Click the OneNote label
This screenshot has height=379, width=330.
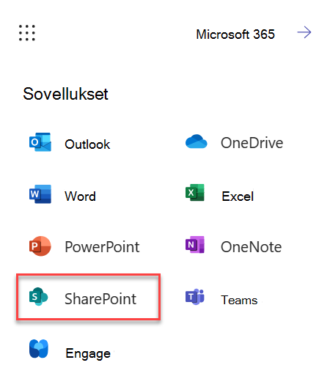251,247
